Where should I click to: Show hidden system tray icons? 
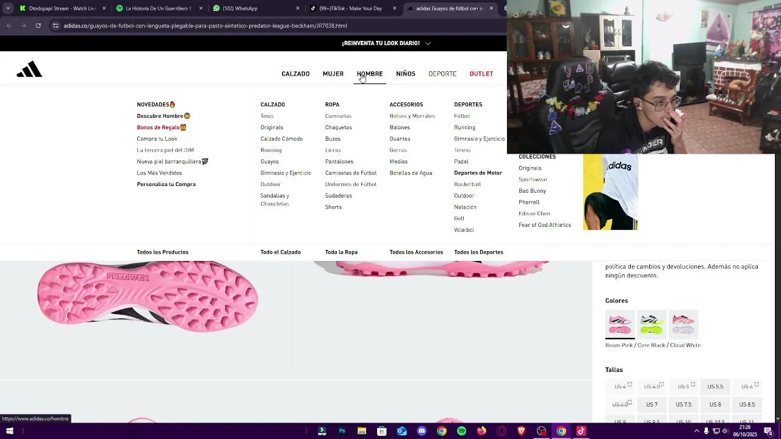click(696, 431)
